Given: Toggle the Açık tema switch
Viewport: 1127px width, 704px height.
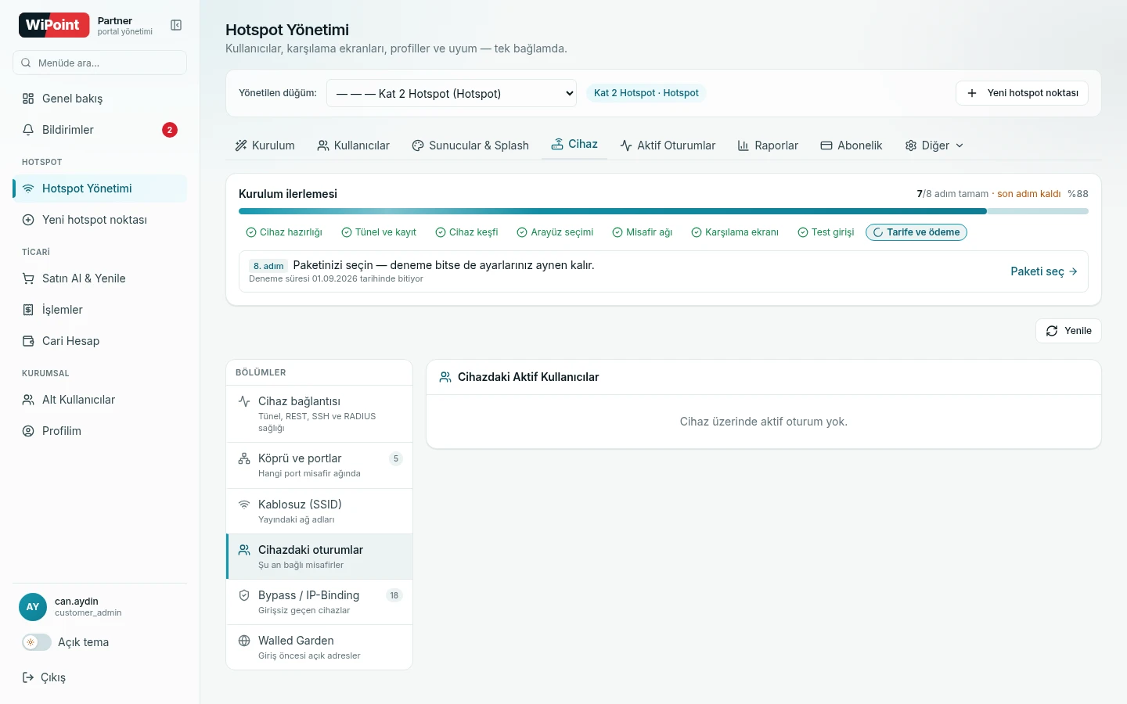Looking at the screenshot, I should pyautogui.click(x=36, y=642).
